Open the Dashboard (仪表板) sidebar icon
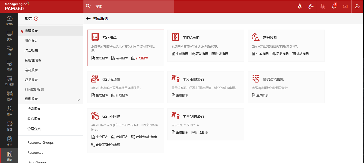This screenshot has height=163, width=364. [9, 21]
